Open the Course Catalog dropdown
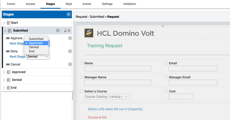Image resolution: width=230 pixels, height=120 pixels. pos(107,97)
